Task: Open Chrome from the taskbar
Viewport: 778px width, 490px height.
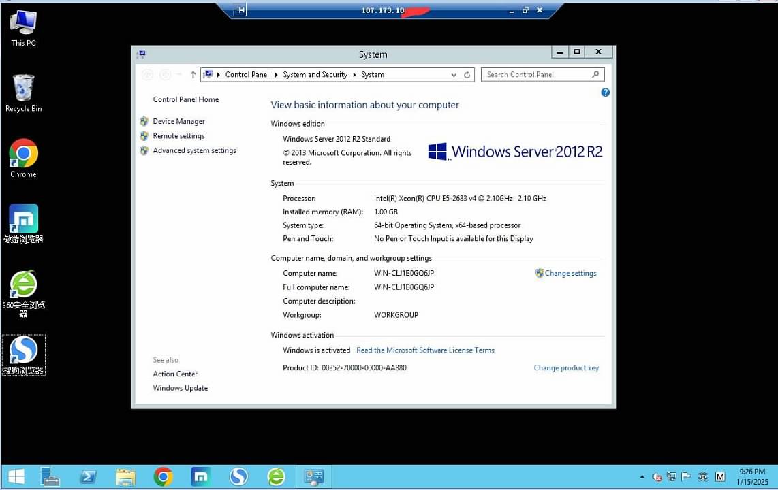Action: (164, 477)
